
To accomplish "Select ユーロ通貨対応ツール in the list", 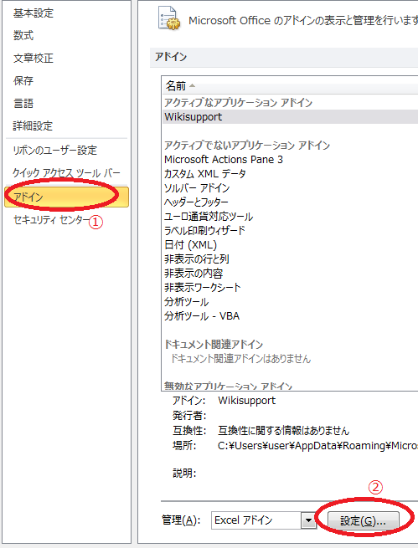I will tap(209, 217).
